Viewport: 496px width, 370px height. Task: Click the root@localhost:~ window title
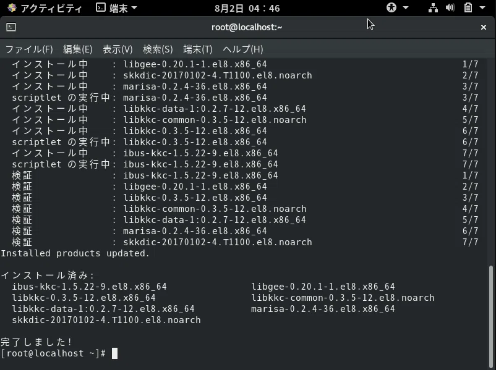click(x=247, y=28)
